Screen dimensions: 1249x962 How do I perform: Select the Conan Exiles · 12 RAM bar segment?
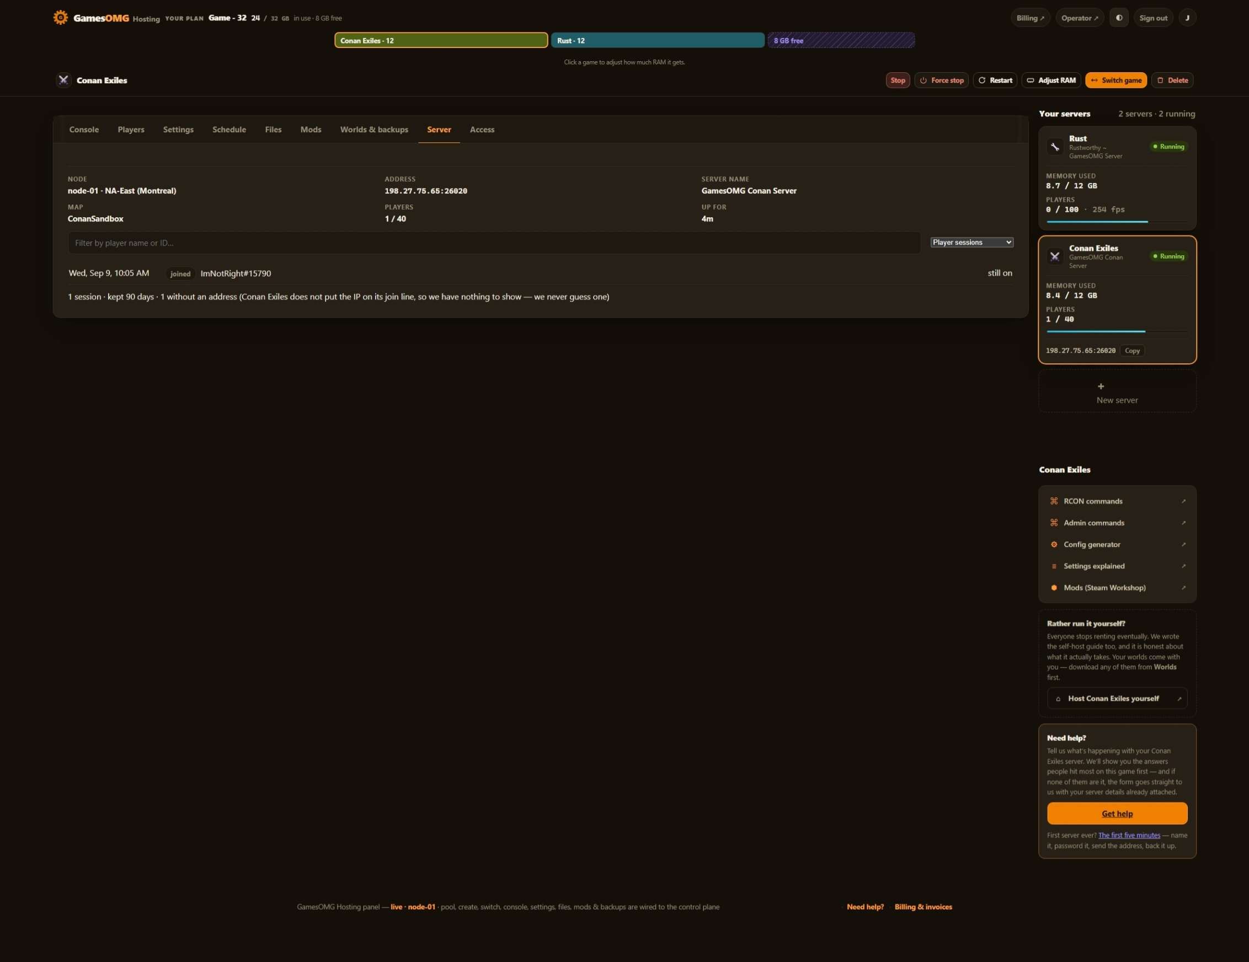click(x=441, y=40)
